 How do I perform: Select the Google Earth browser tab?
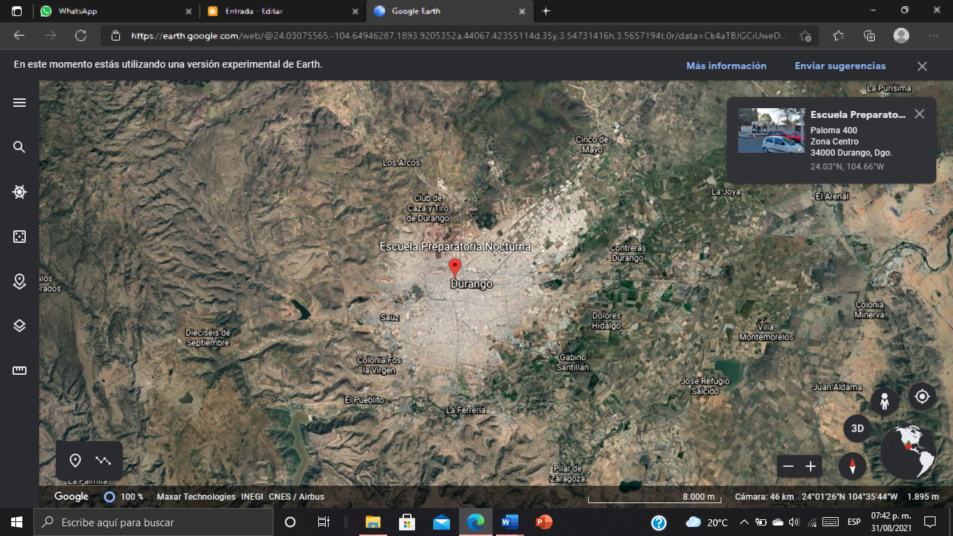click(449, 11)
